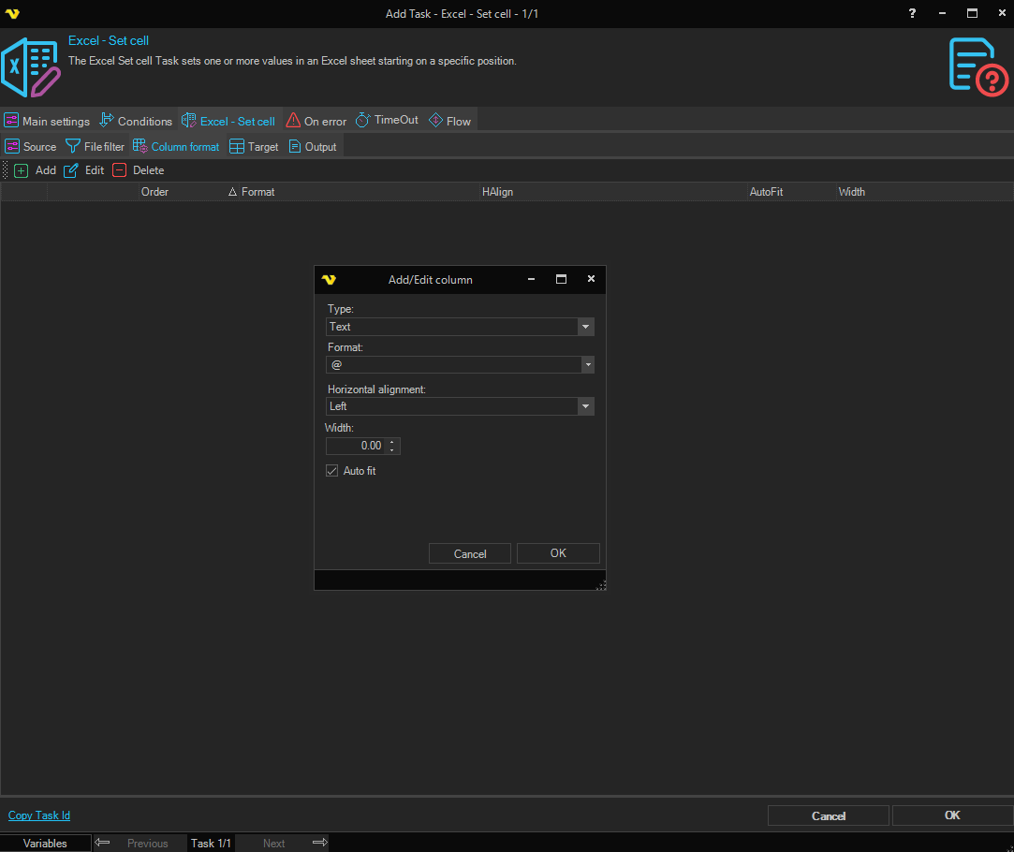This screenshot has width=1014, height=852.
Task: Click the green Add plus icon
Action: [21, 170]
